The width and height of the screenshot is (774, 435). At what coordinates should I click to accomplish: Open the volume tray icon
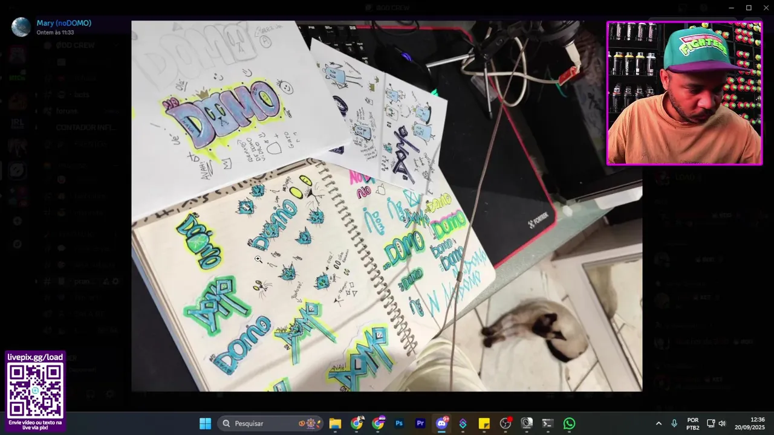[x=722, y=424]
